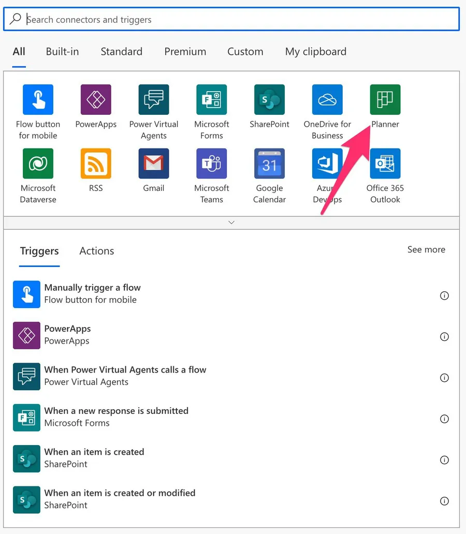Choose When an item is created or modified
The image size is (466, 534).
(120, 499)
